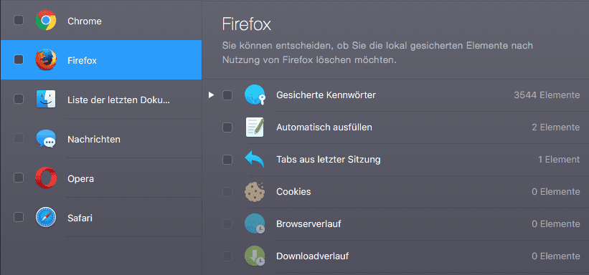Click the Cookies label
Screen dimensions: 589x275
[293, 192]
